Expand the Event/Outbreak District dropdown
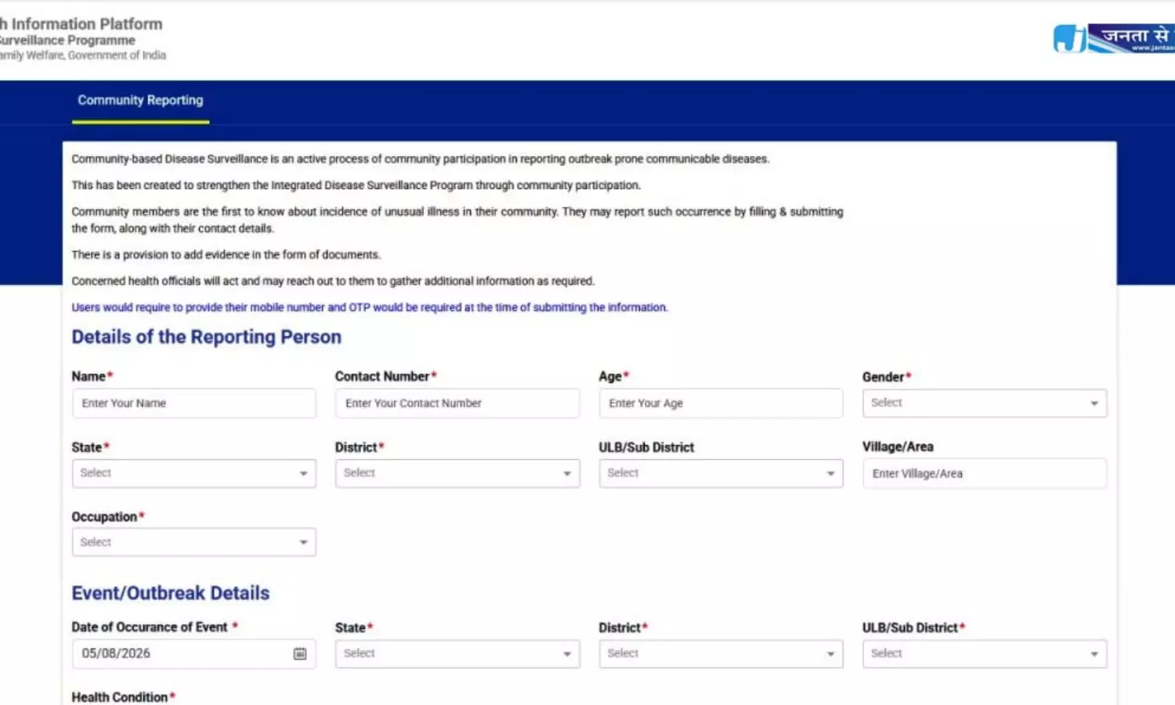The height and width of the screenshot is (705, 1175). click(x=721, y=653)
